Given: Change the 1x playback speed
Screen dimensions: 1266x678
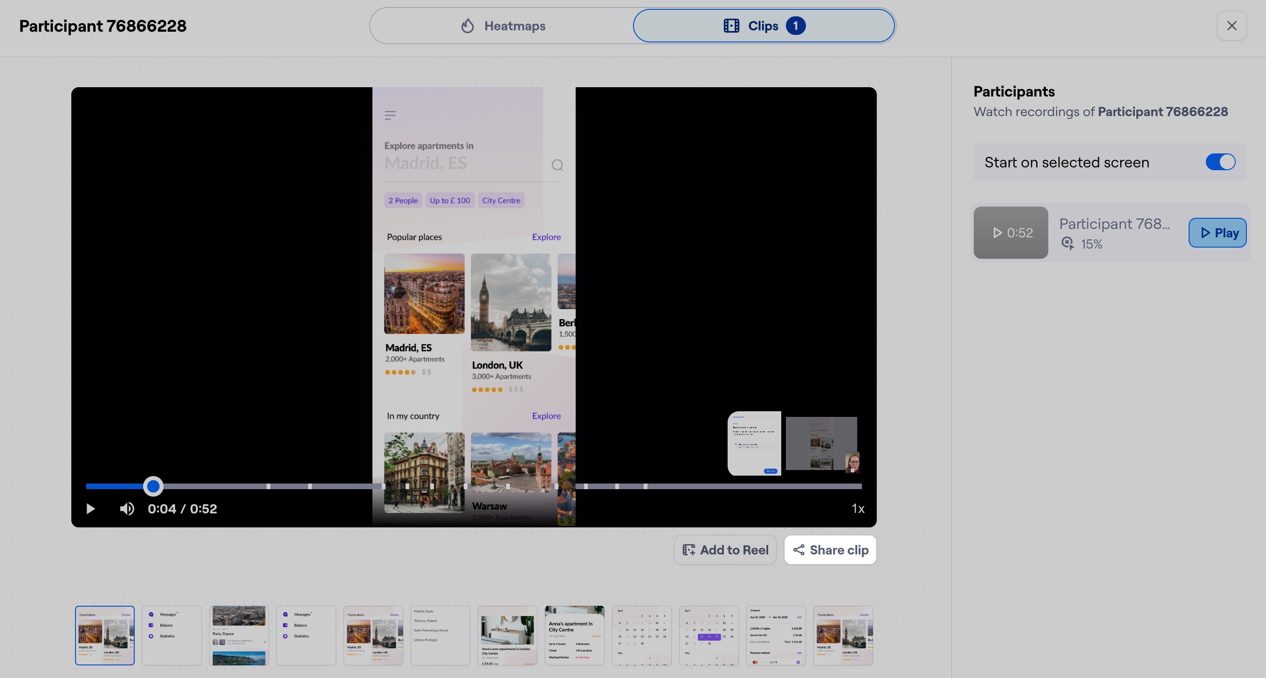Looking at the screenshot, I should click(x=858, y=508).
